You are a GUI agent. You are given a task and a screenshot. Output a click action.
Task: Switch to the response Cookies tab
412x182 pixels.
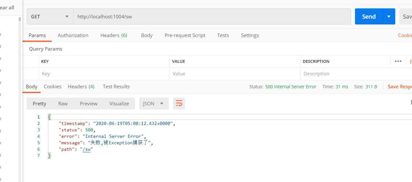53,86
